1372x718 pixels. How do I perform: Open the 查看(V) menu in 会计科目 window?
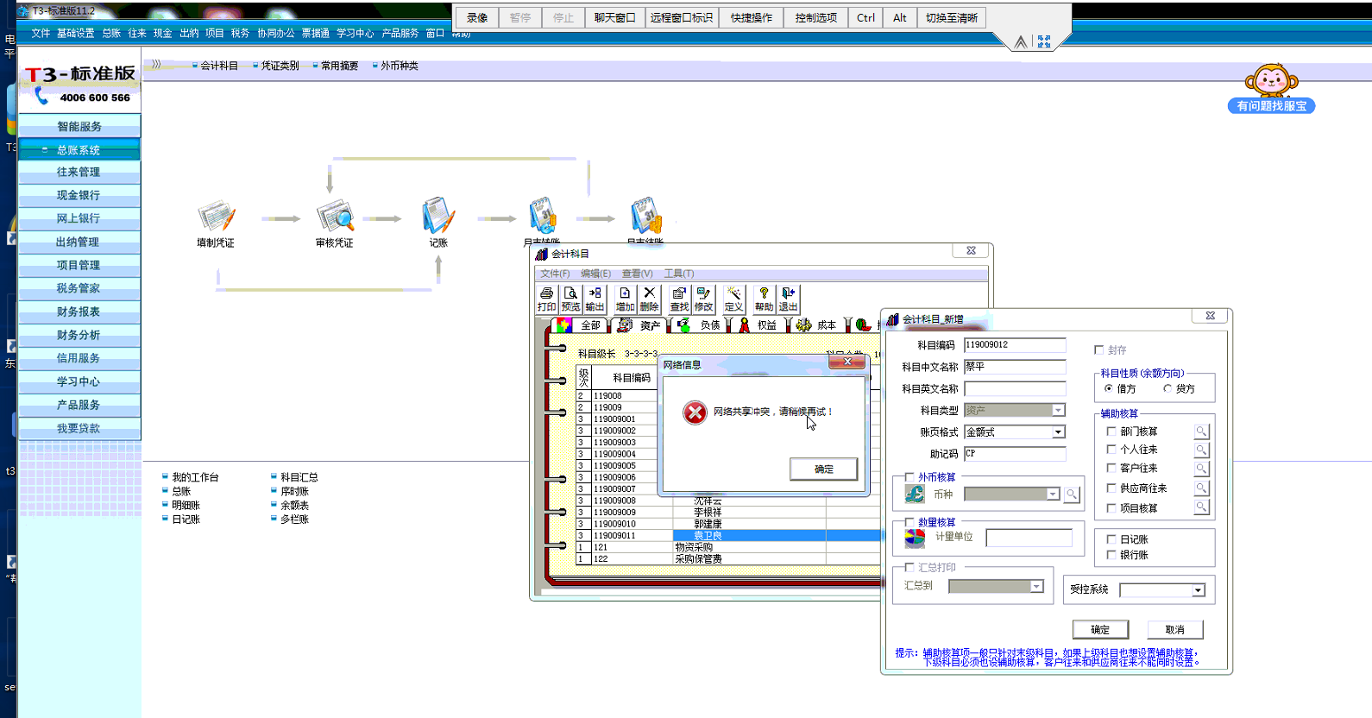637,274
